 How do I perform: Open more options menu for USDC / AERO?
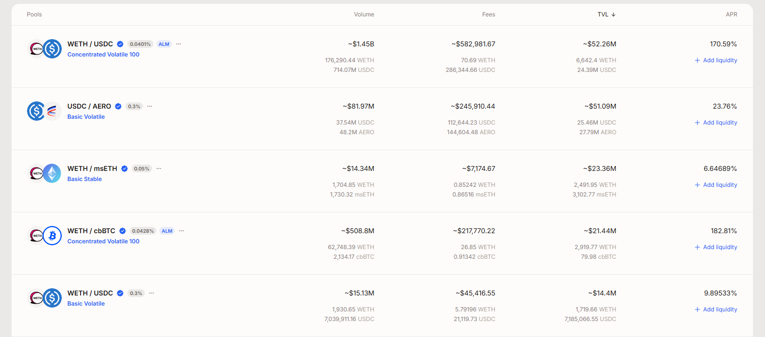pyautogui.click(x=150, y=106)
